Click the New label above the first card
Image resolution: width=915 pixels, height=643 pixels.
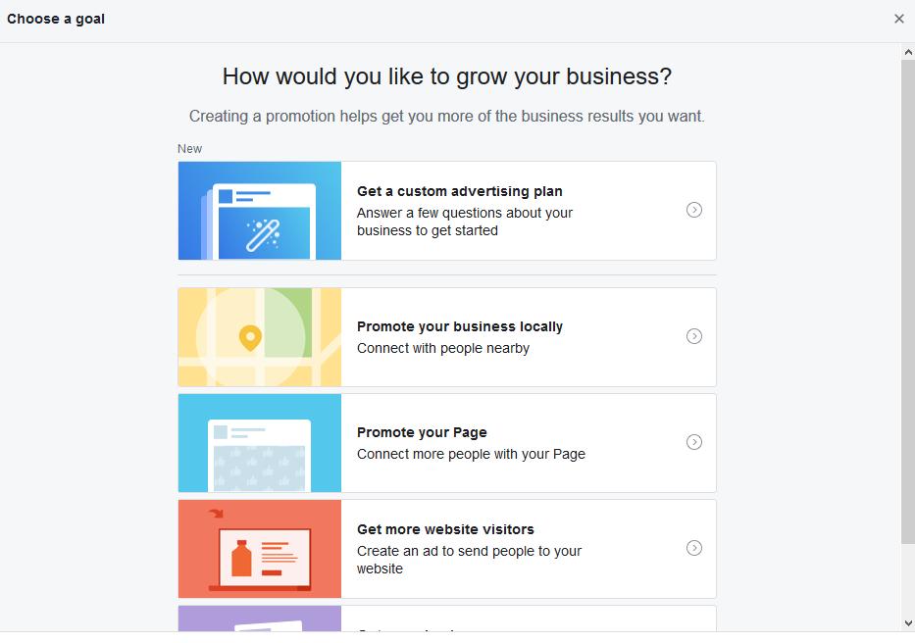click(x=188, y=148)
